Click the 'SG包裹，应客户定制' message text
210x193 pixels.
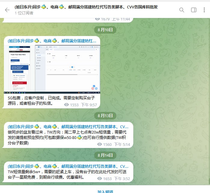click(51, 101)
